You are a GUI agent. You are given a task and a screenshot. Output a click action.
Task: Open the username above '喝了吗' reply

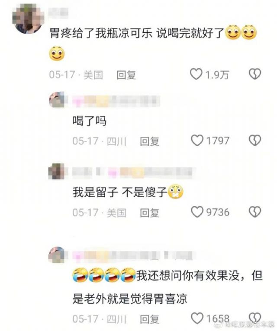[116, 100]
